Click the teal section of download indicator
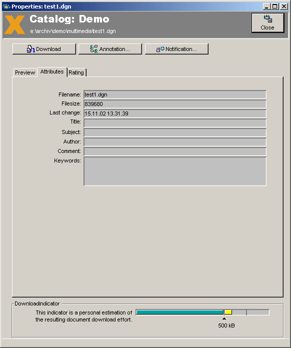This screenshot has height=348, width=291. click(x=180, y=312)
